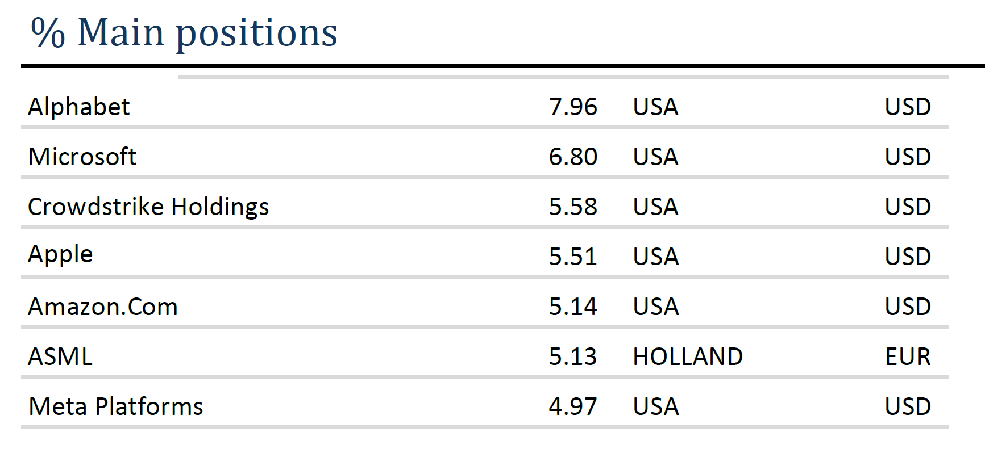Screen dimensions: 985x449
Task: Click Apple's 5.51 percentage value
Action: [x=573, y=257]
